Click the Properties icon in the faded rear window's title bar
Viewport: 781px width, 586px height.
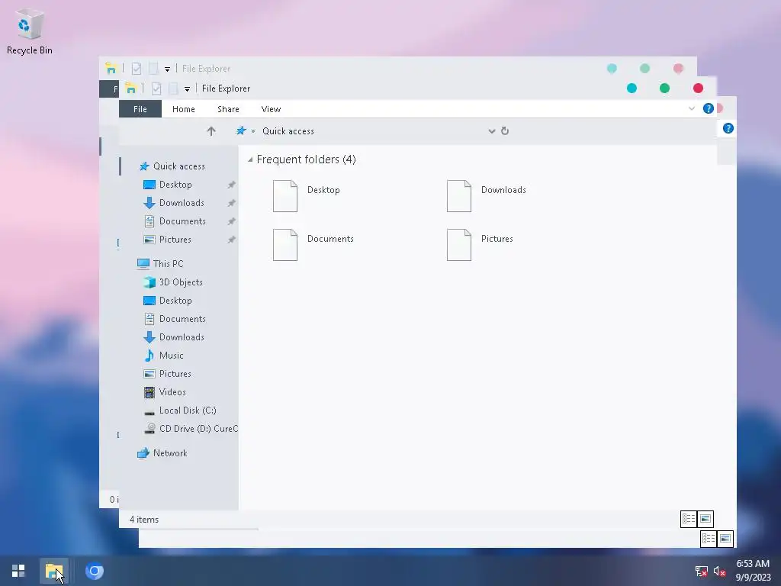tap(136, 68)
